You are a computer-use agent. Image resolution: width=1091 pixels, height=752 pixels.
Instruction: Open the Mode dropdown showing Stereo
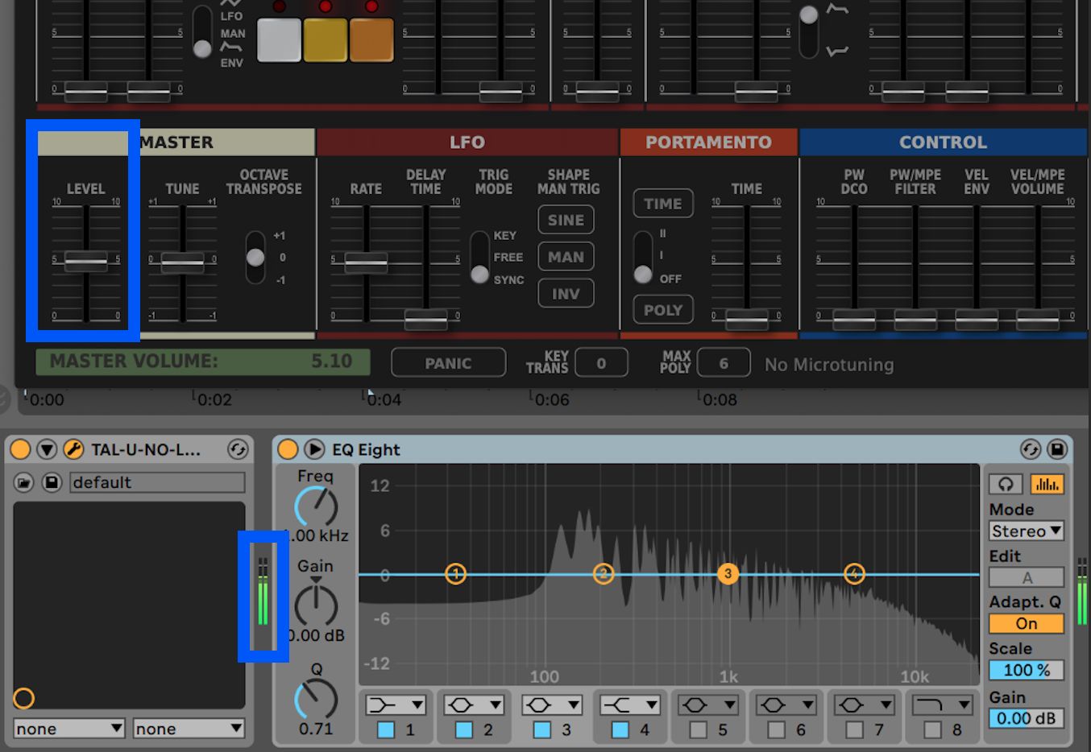tap(1027, 531)
